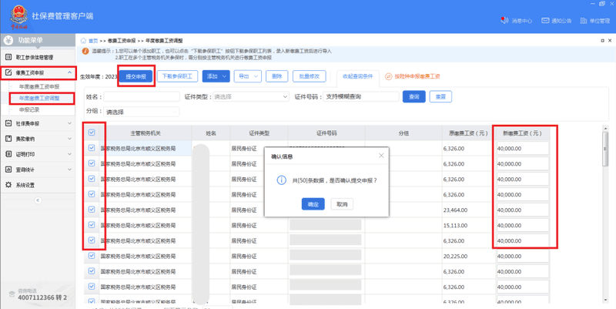Click the table vertical scrollbar thumb

(x=605, y=149)
